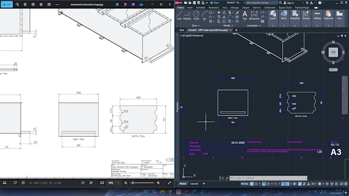Screen dimensions: 349x196
Task: Choose the Text annotation tool
Action: point(245,15)
